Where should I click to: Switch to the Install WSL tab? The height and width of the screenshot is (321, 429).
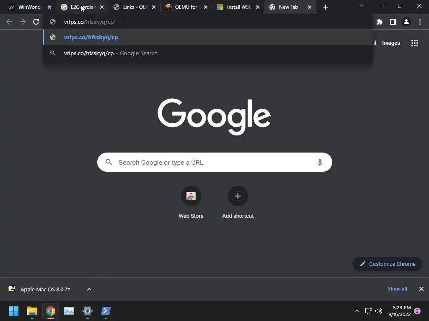(x=238, y=7)
